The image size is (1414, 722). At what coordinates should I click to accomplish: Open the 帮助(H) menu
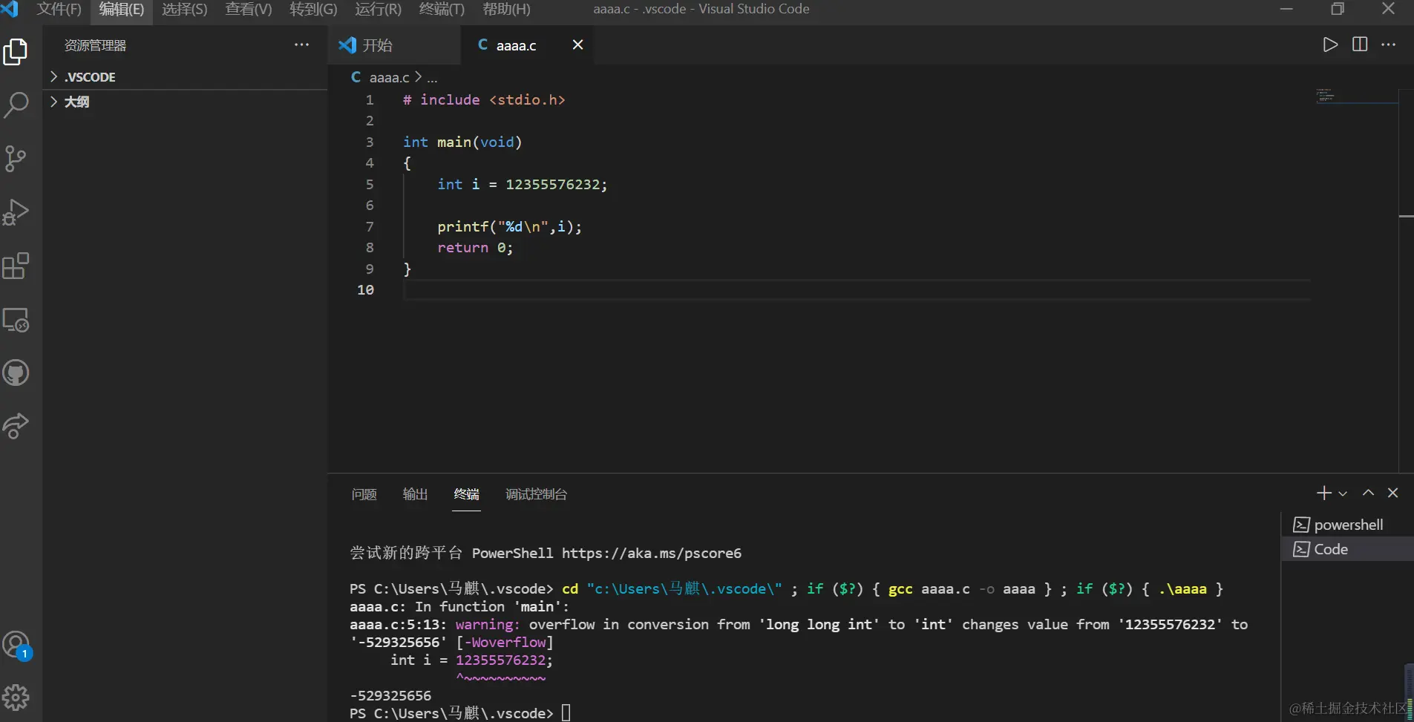(x=506, y=9)
